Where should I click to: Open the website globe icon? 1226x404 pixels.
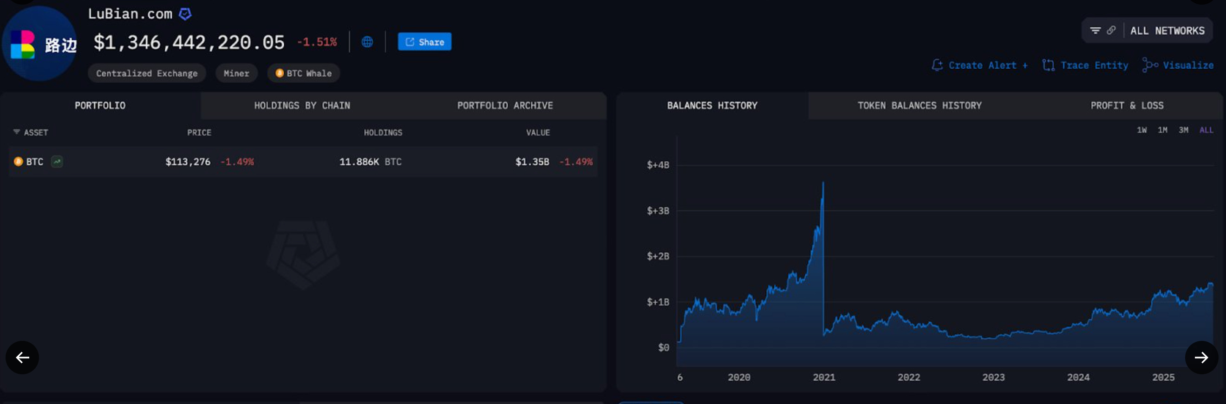point(367,42)
